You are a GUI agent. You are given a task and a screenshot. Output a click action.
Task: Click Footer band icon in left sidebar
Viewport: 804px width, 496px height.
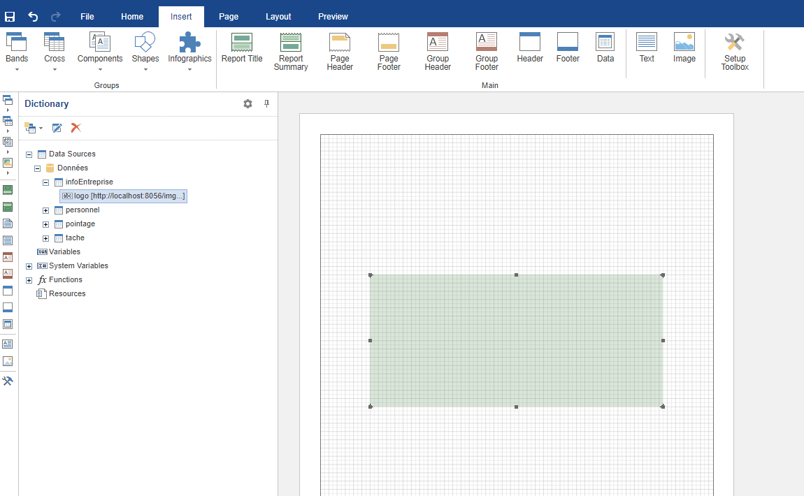(x=8, y=307)
